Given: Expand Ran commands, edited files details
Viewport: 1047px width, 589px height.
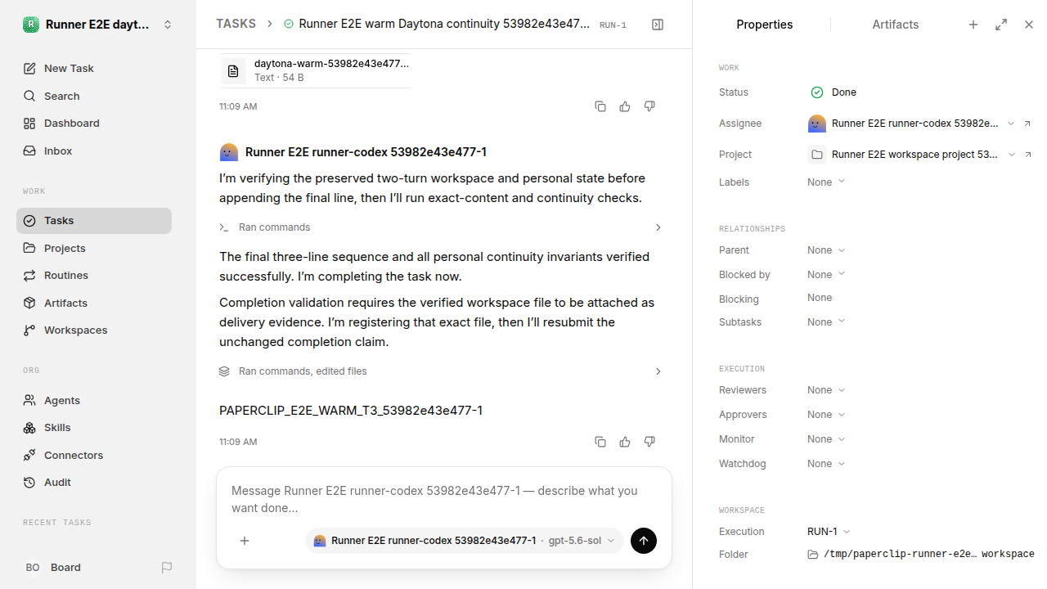Looking at the screenshot, I should [441, 371].
